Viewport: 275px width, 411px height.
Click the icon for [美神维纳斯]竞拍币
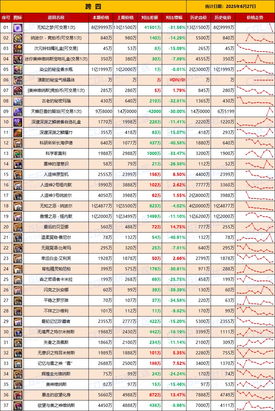click(18, 91)
